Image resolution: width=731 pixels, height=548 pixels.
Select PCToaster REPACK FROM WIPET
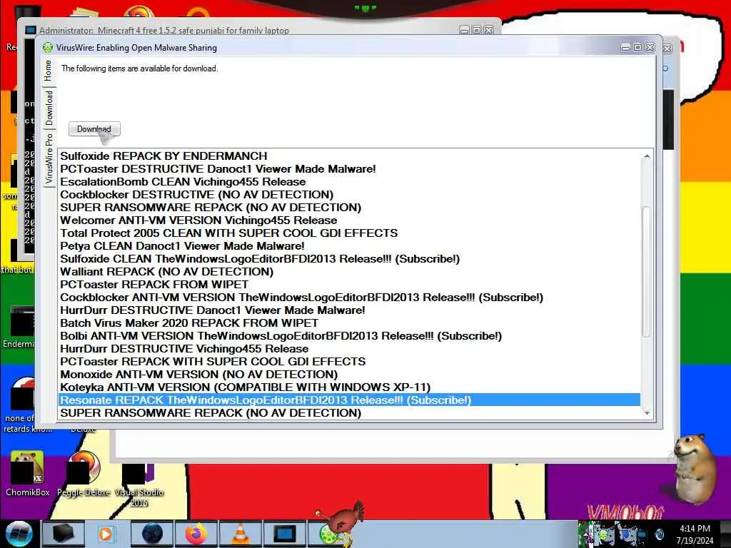point(350,285)
